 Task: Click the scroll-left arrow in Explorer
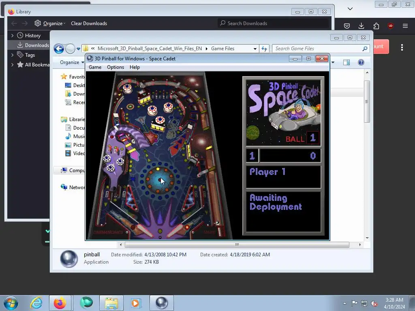pyautogui.click(x=121, y=245)
